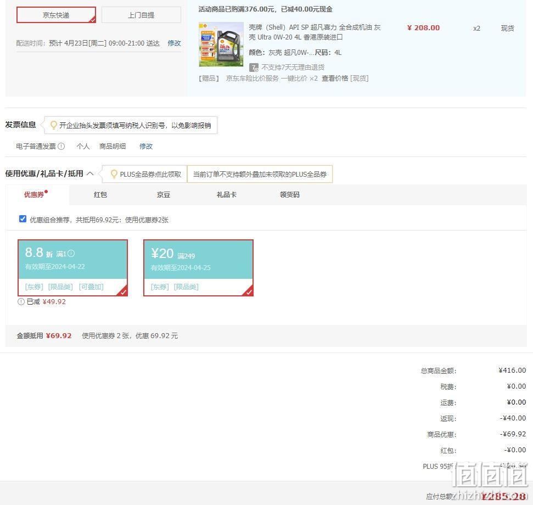Click 有效期至2024-04-25 on the ¥20 coupon

[x=181, y=267]
